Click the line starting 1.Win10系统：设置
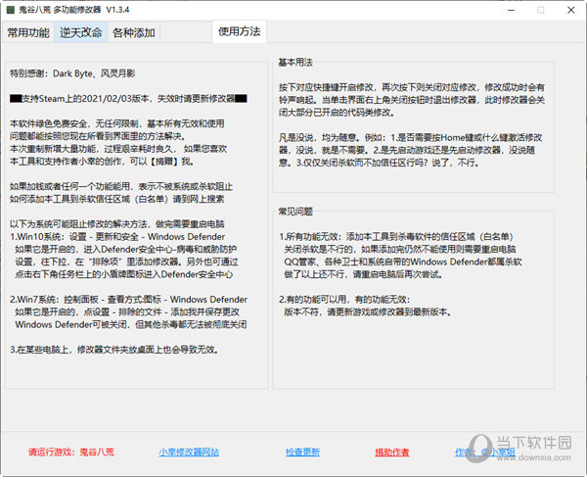Viewport: 587px width, 477px height. point(117,237)
